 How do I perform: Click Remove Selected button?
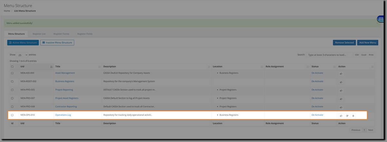[x=344, y=42]
